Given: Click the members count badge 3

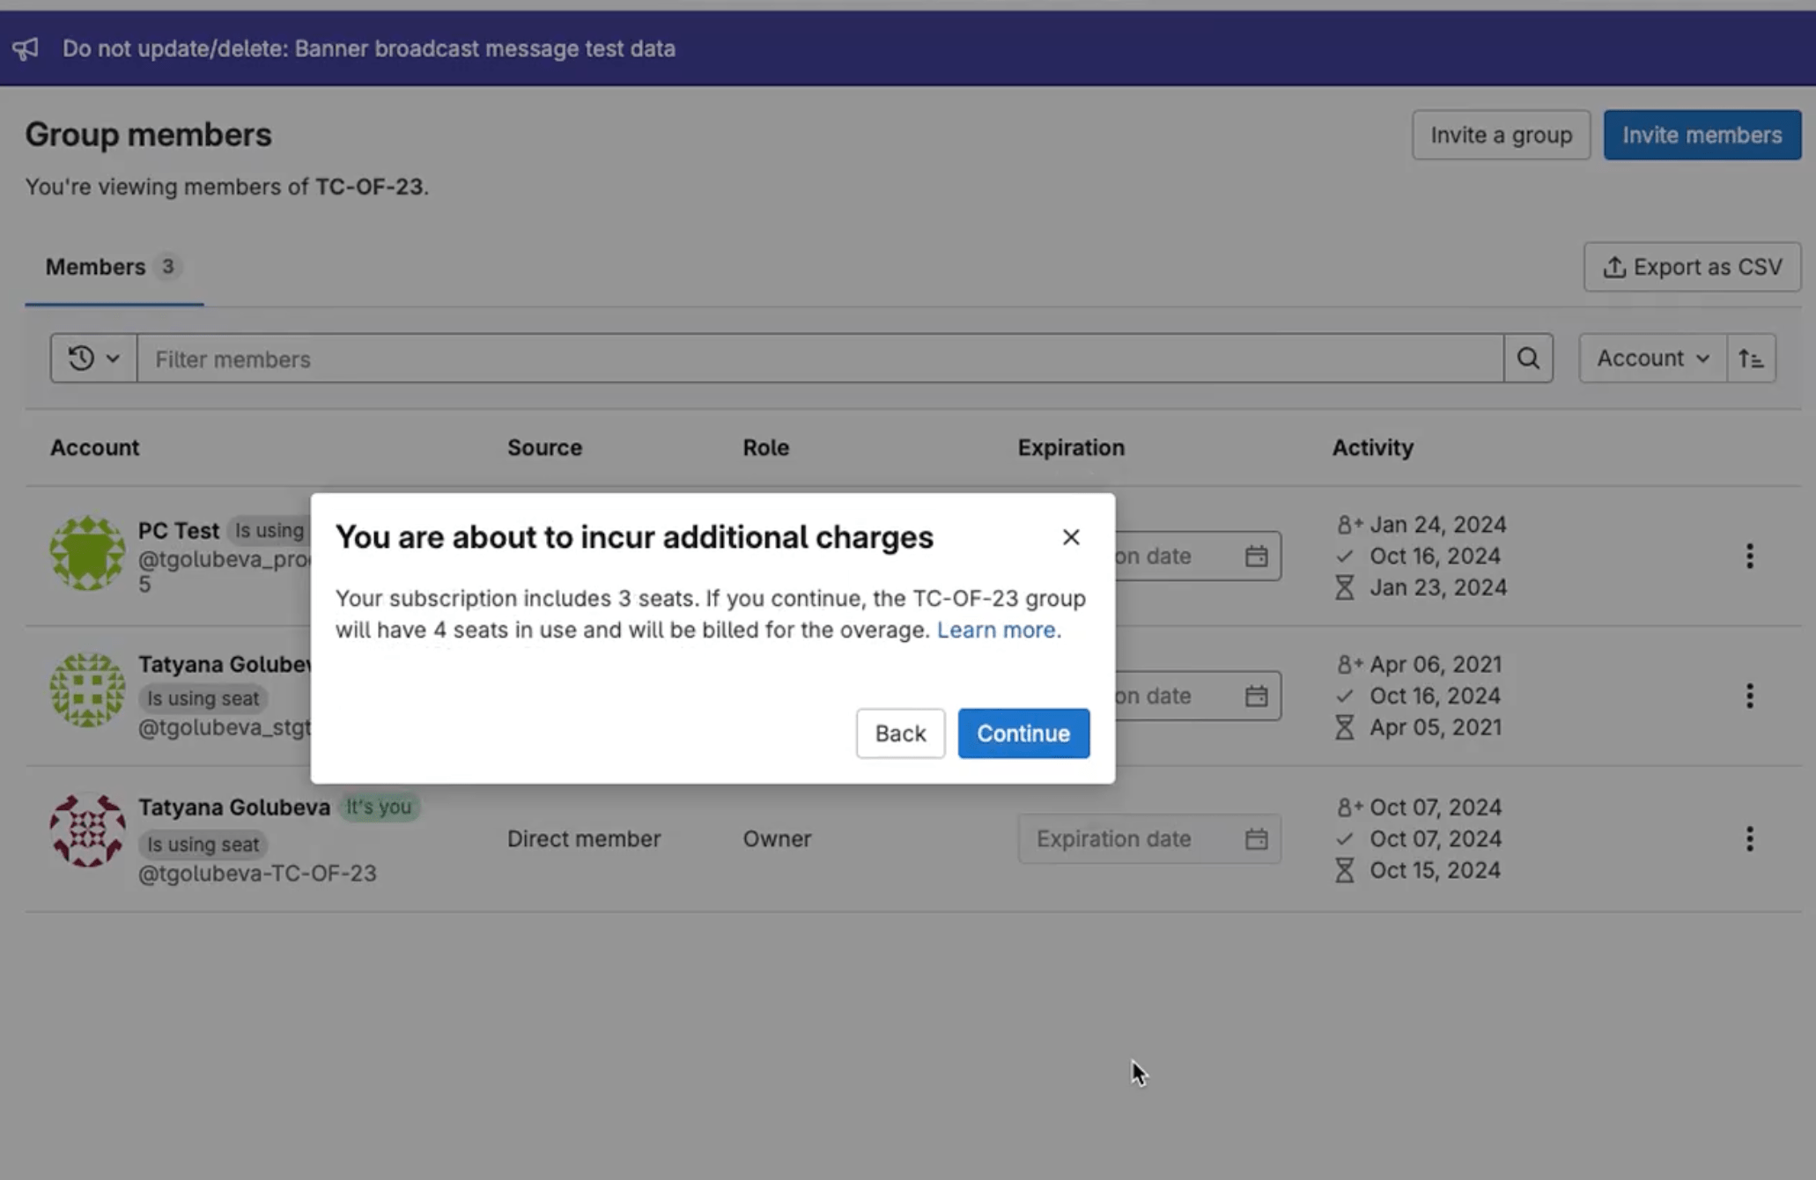Looking at the screenshot, I should [x=167, y=267].
